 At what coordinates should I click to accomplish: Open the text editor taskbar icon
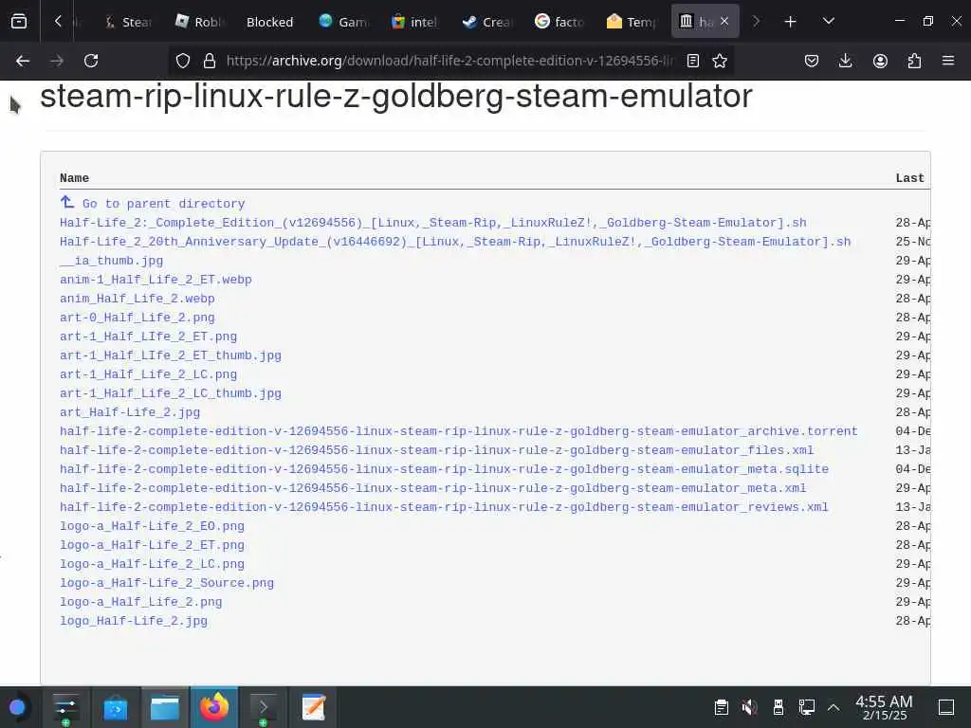pos(313,707)
